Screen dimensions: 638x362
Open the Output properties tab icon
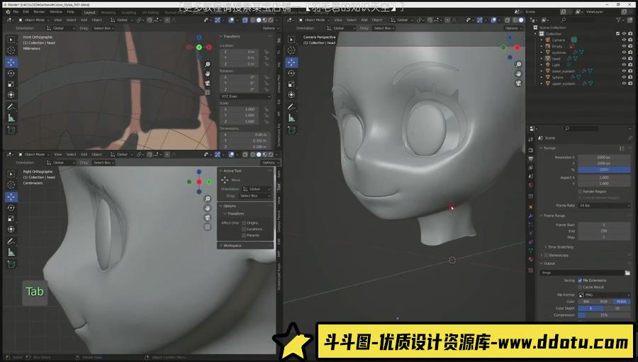(x=530, y=159)
